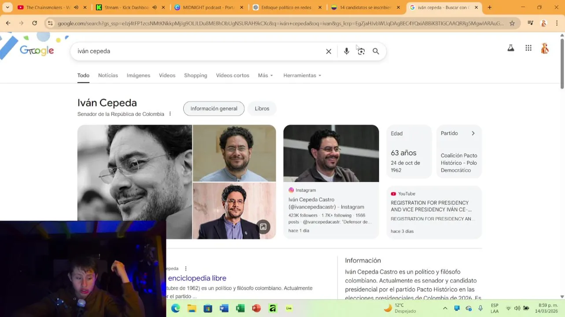Viewport: 565px width, 317px height.
Task: Launch Word from taskbar
Action: coord(224,308)
